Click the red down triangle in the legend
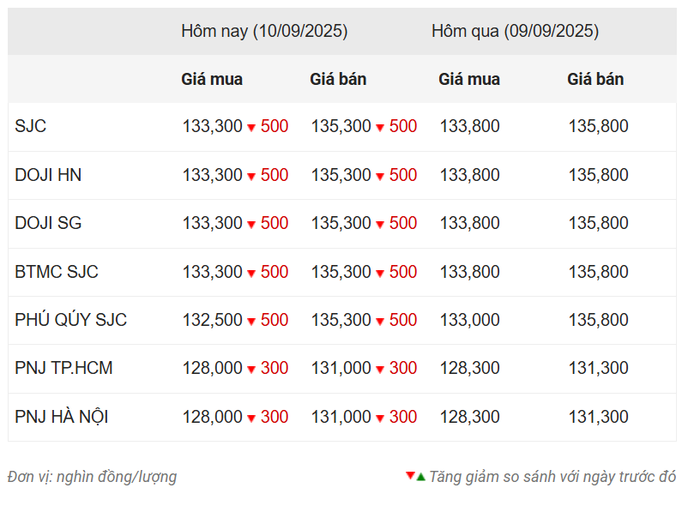This screenshot has height=506, width=688. tap(410, 475)
